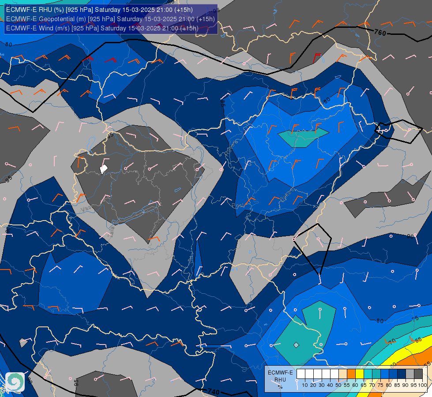Click the ECMWF-E RHU % legend label
This screenshot has height=397, width=432.
point(280,380)
